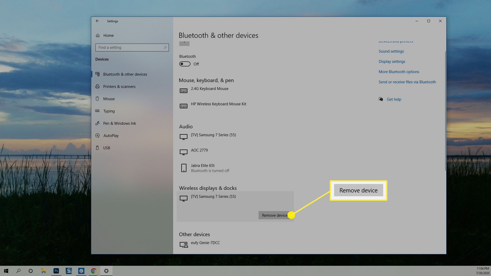491x276 pixels.
Task: Open More Bluetooth options link
Action: [x=399, y=72]
